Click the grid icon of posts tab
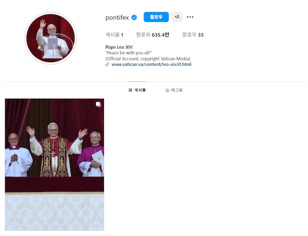This screenshot has width=308, height=236. 130,90
